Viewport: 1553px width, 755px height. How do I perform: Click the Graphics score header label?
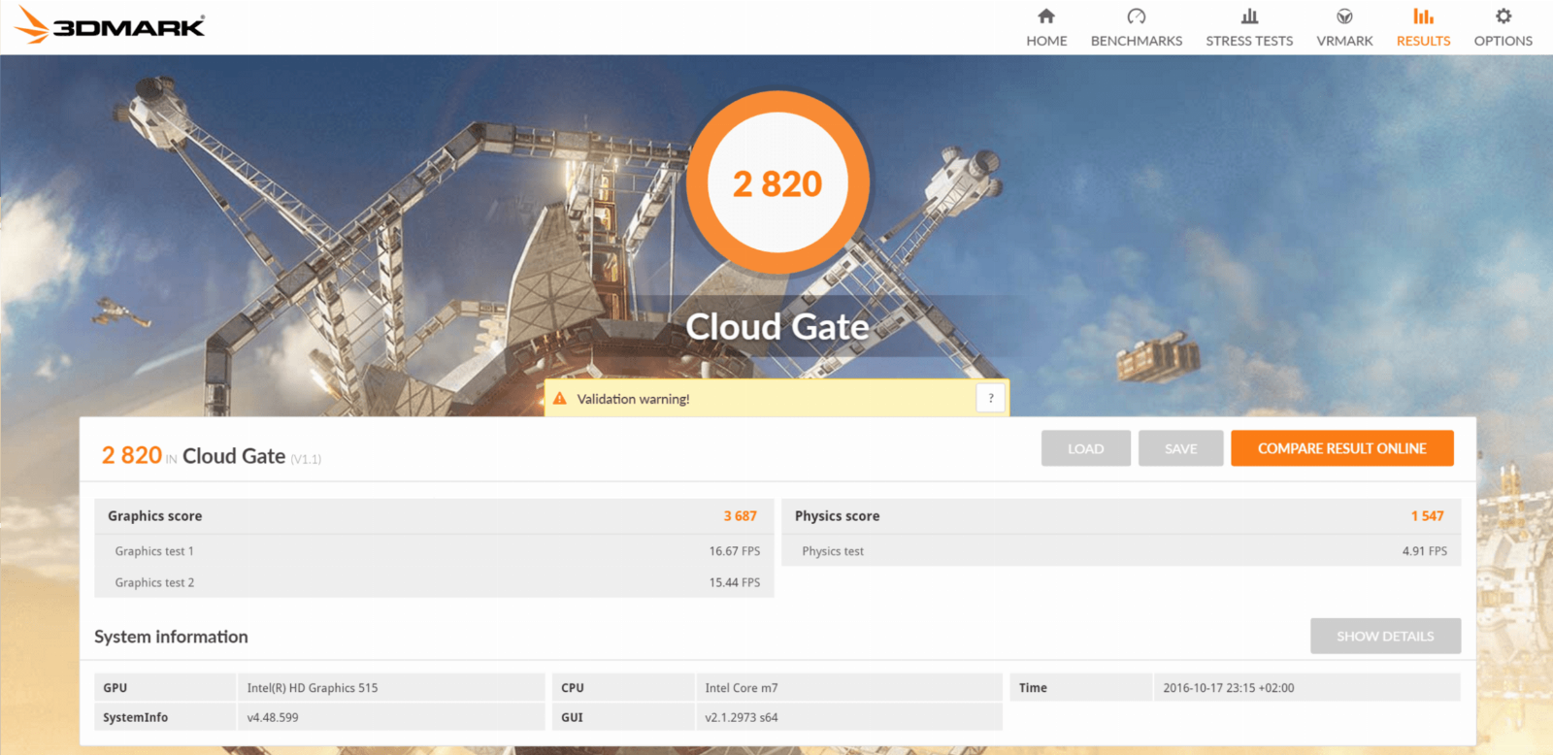pyautogui.click(x=155, y=516)
